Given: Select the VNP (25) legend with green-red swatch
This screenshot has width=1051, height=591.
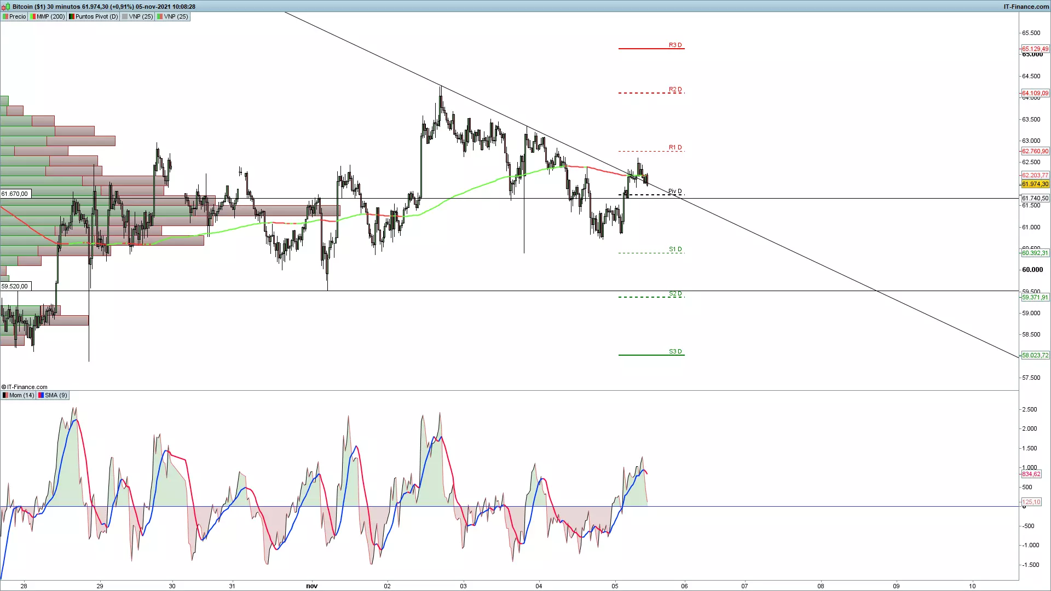Looking at the screenshot, I should click(x=172, y=16).
